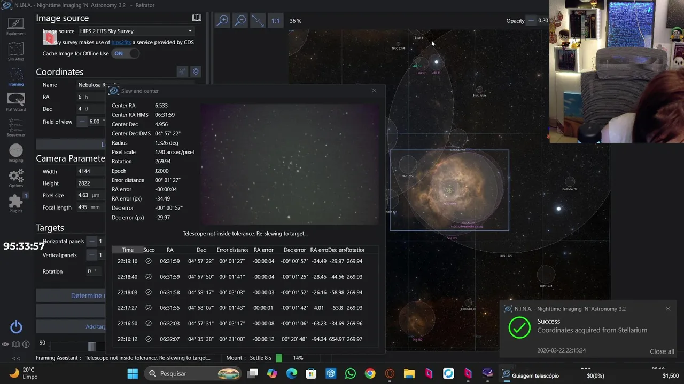The width and height of the screenshot is (684, 384).
Task: Open the Options gear section
Action: [x=15, y=178]
